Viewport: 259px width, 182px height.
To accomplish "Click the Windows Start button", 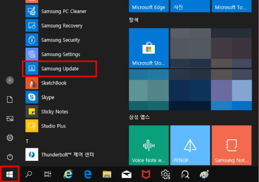I will [10, 174].
